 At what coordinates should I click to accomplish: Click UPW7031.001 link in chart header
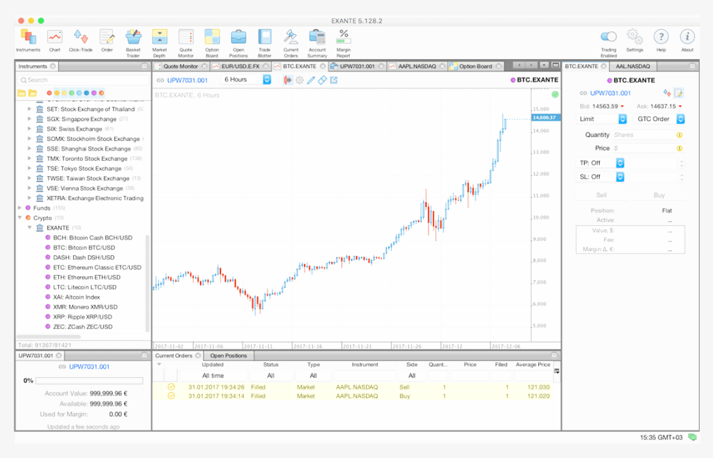187,80
